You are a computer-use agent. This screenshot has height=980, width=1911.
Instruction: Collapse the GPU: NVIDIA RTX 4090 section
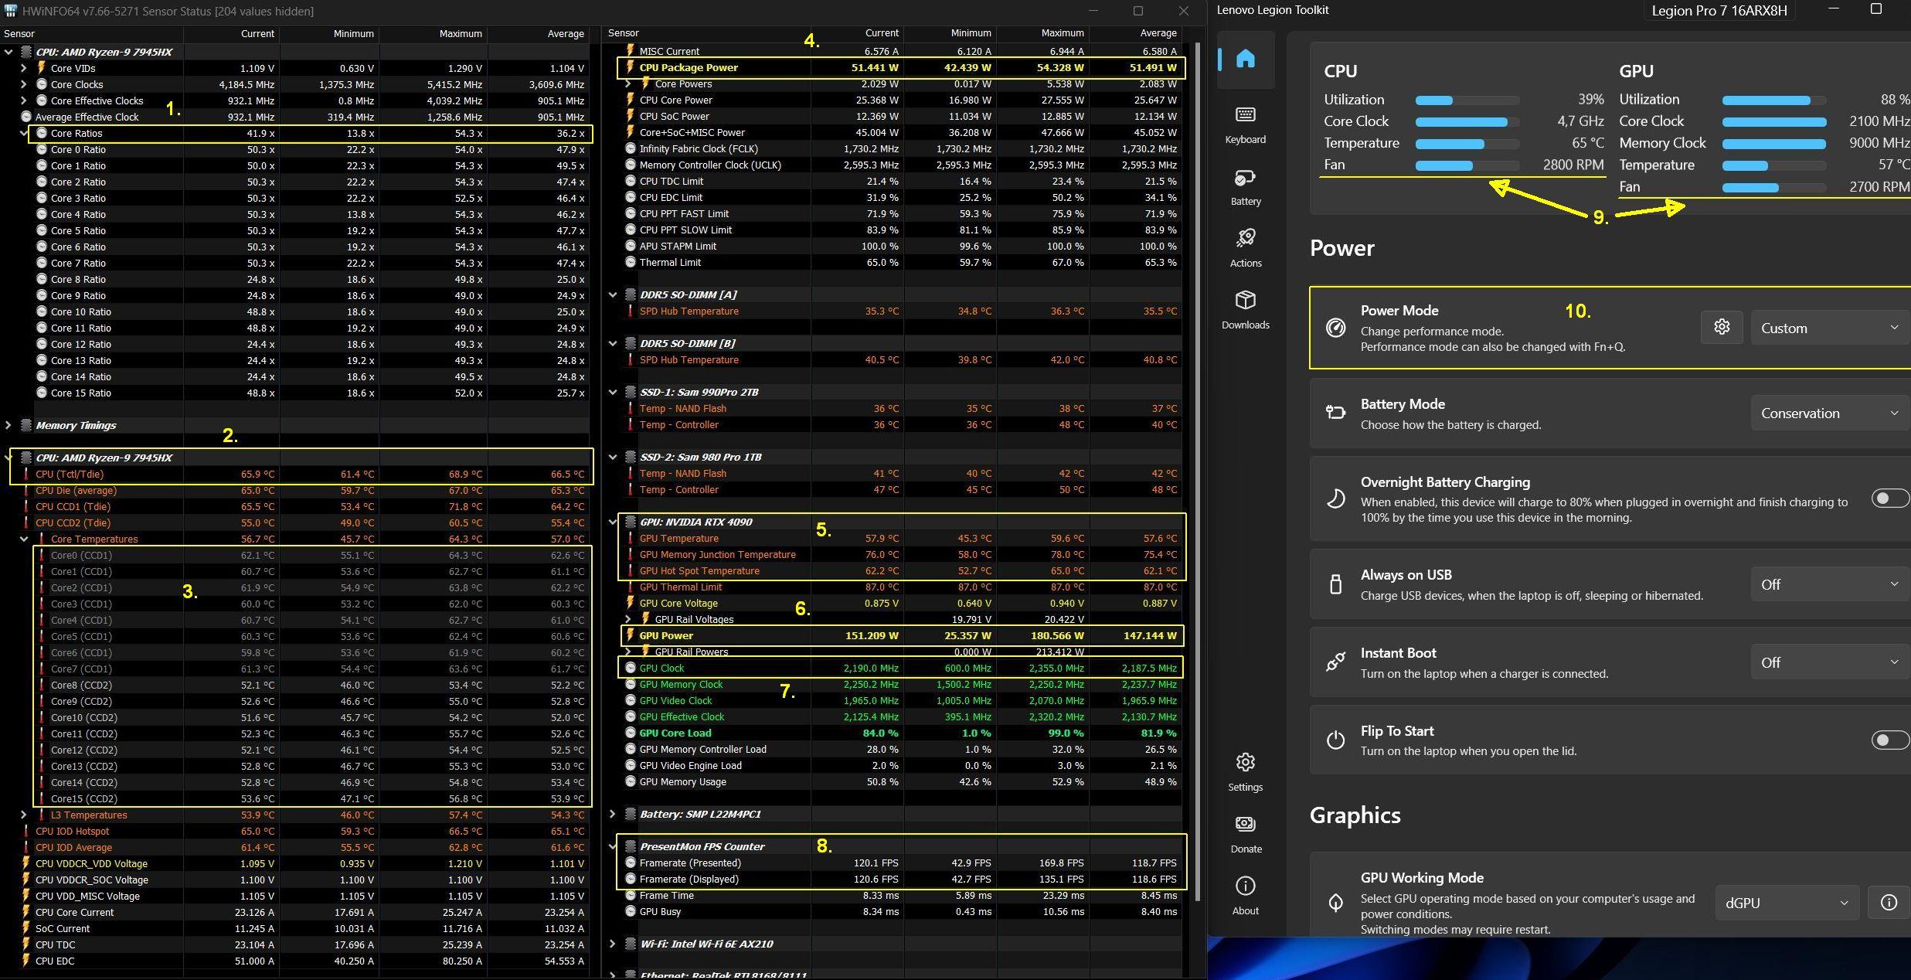[613, 522]
